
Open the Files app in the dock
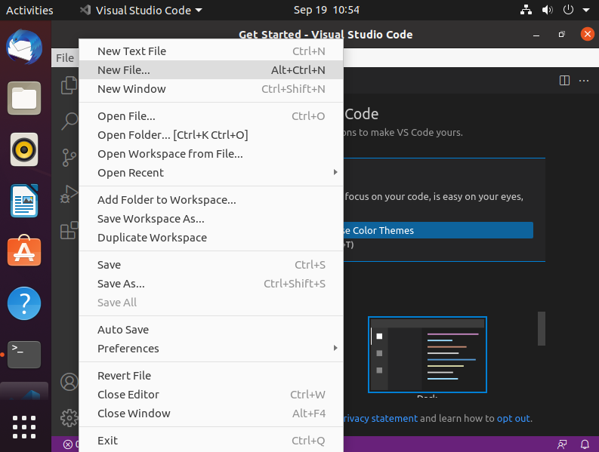(24, 98)
